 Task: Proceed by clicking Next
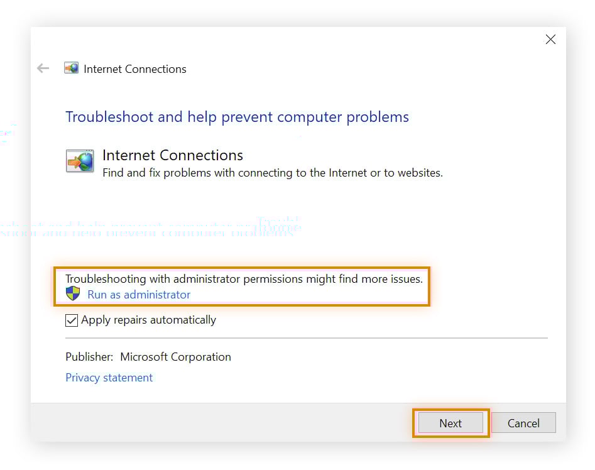click(450, 423)
